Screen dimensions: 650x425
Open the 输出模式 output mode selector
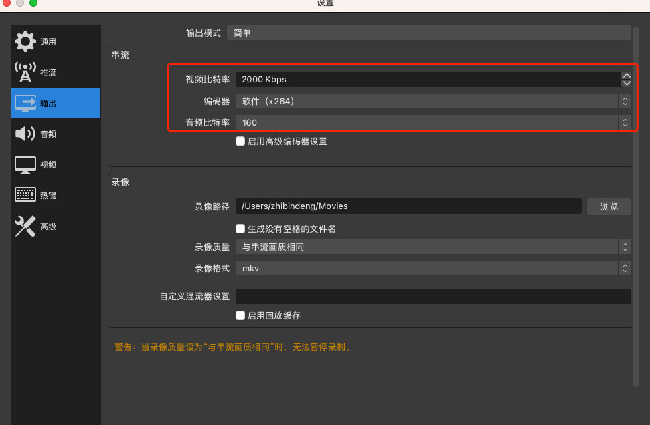(x=428, y=33)
